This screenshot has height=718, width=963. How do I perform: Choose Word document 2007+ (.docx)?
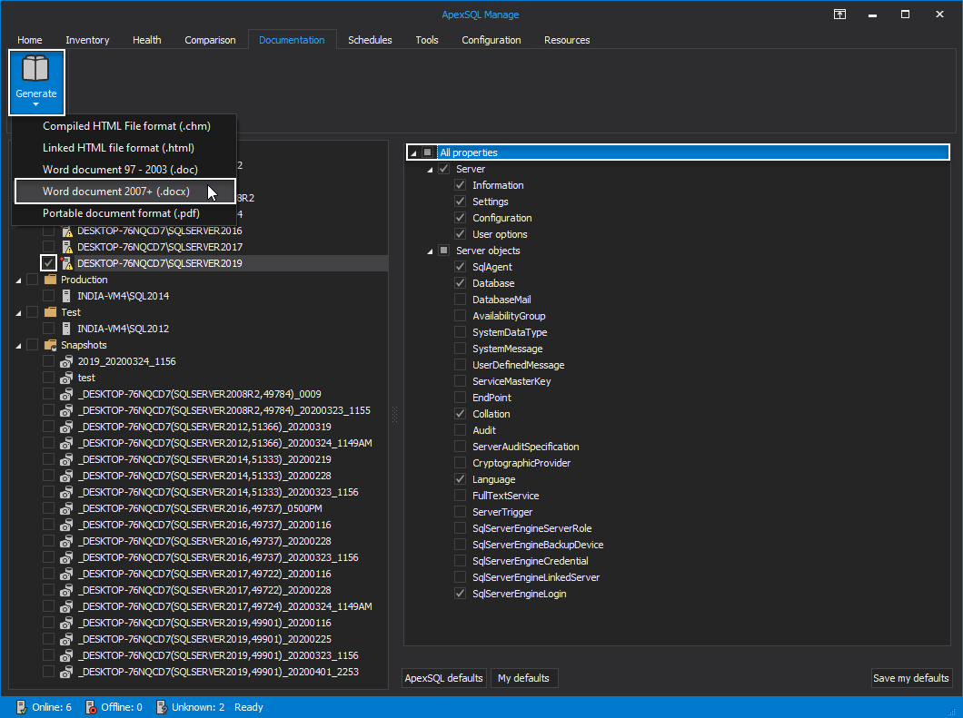(x=124, y=192)
